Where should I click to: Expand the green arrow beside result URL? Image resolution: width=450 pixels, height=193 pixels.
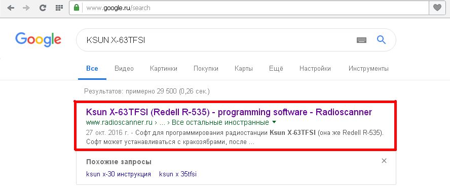pyautogui.click(x=274, y=122)
